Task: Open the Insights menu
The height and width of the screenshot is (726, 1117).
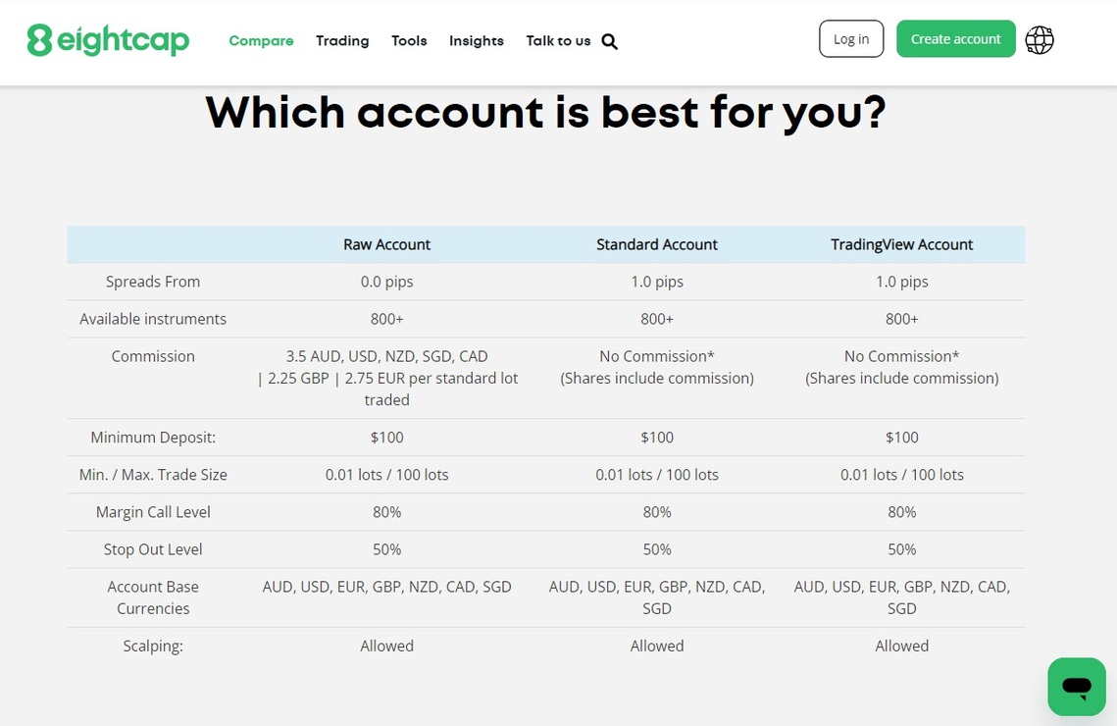Action: pos(476,40)
